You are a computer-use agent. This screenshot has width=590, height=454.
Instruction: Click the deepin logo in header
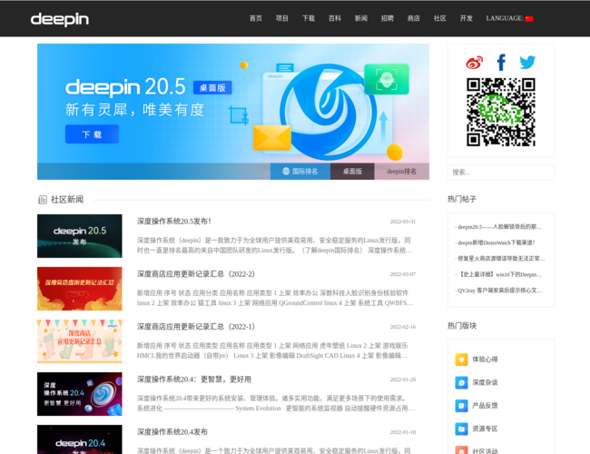coord(59,19)
